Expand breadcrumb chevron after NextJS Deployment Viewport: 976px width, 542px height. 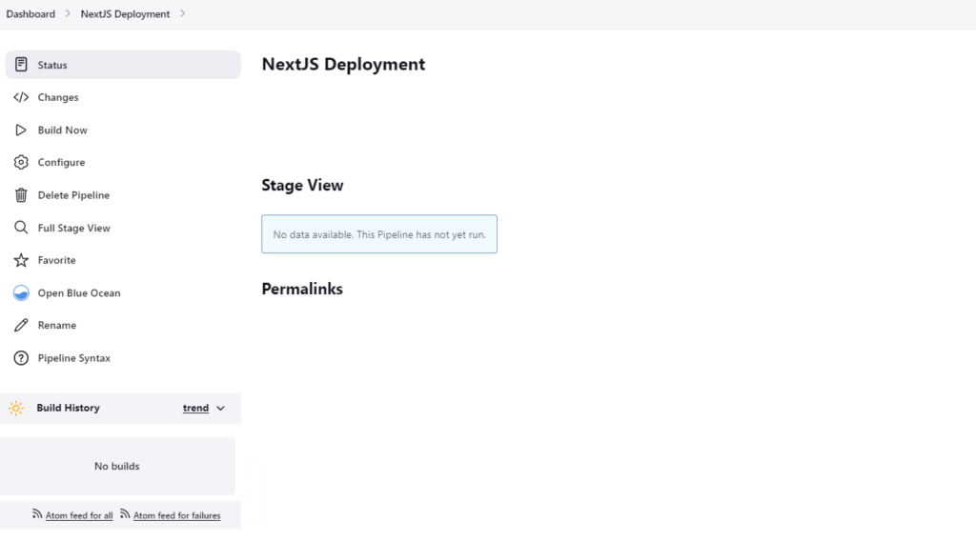[x=182, y=13]
